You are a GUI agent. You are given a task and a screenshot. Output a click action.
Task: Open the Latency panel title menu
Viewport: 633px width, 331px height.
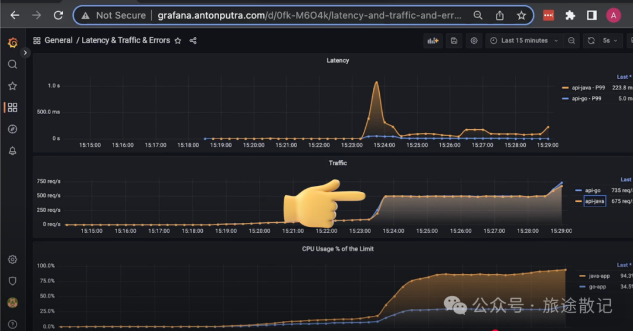(338, 60)
